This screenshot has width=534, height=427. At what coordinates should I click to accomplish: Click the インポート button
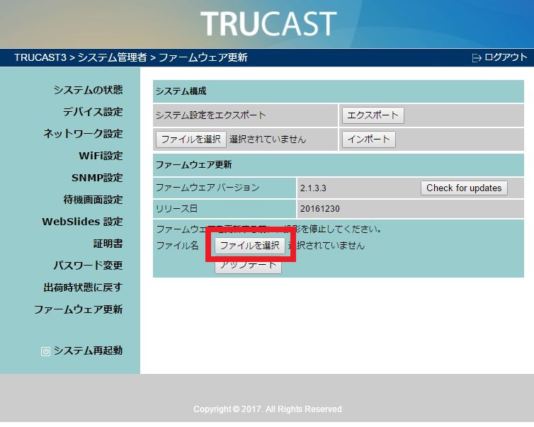[369, 140]
